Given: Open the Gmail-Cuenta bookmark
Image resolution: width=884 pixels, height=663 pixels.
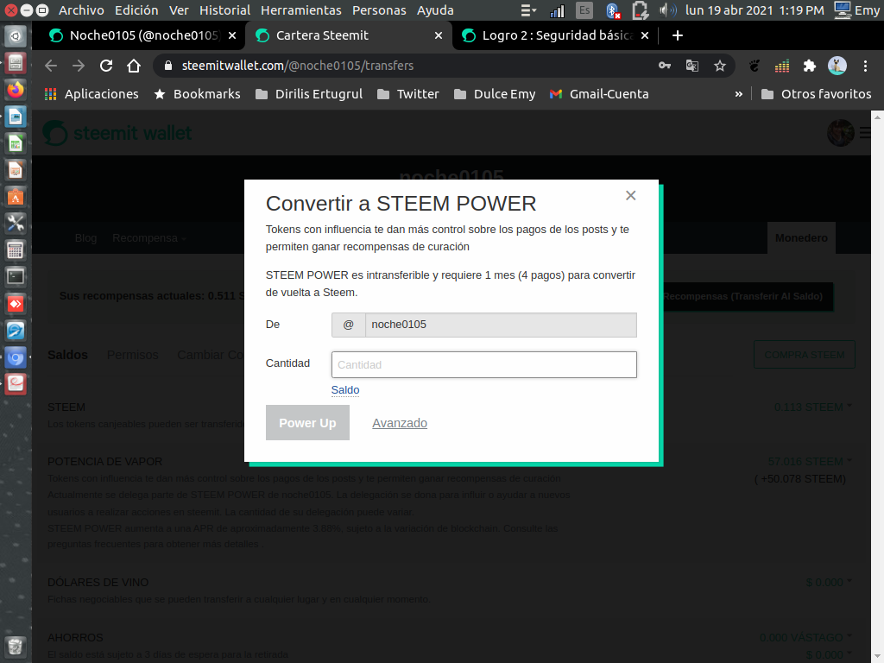Looking at the screenshot, I should click(x=599, y=94).
